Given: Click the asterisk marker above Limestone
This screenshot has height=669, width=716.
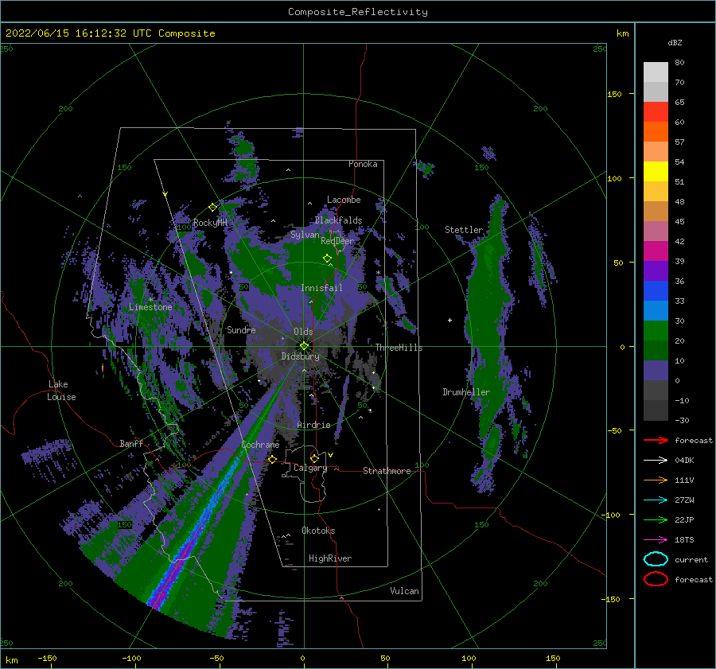Looking at the screenshot, I should tap(150, 300).
